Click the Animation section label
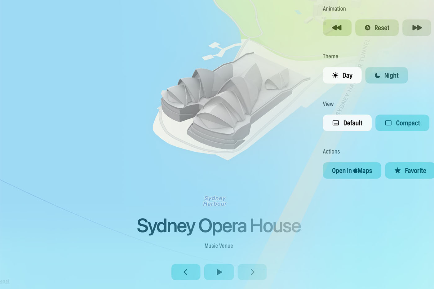This screenshot has height=289, width=434. click(x=334, y=9)
